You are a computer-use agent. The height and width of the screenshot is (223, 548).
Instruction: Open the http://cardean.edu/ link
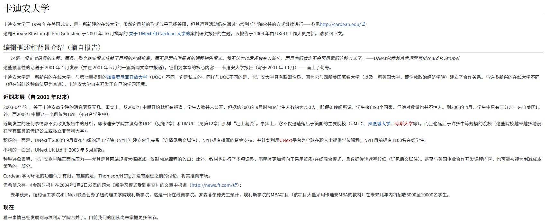pos(340,24)
